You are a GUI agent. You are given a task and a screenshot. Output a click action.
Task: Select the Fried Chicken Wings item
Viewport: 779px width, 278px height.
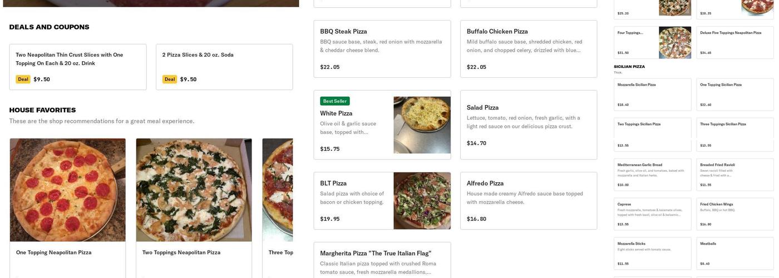[x=734, y=214]
